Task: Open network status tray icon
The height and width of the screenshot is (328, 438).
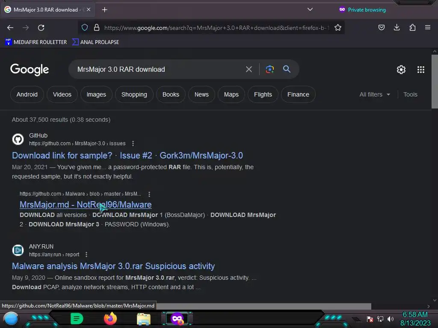Action: pos(380,319)
